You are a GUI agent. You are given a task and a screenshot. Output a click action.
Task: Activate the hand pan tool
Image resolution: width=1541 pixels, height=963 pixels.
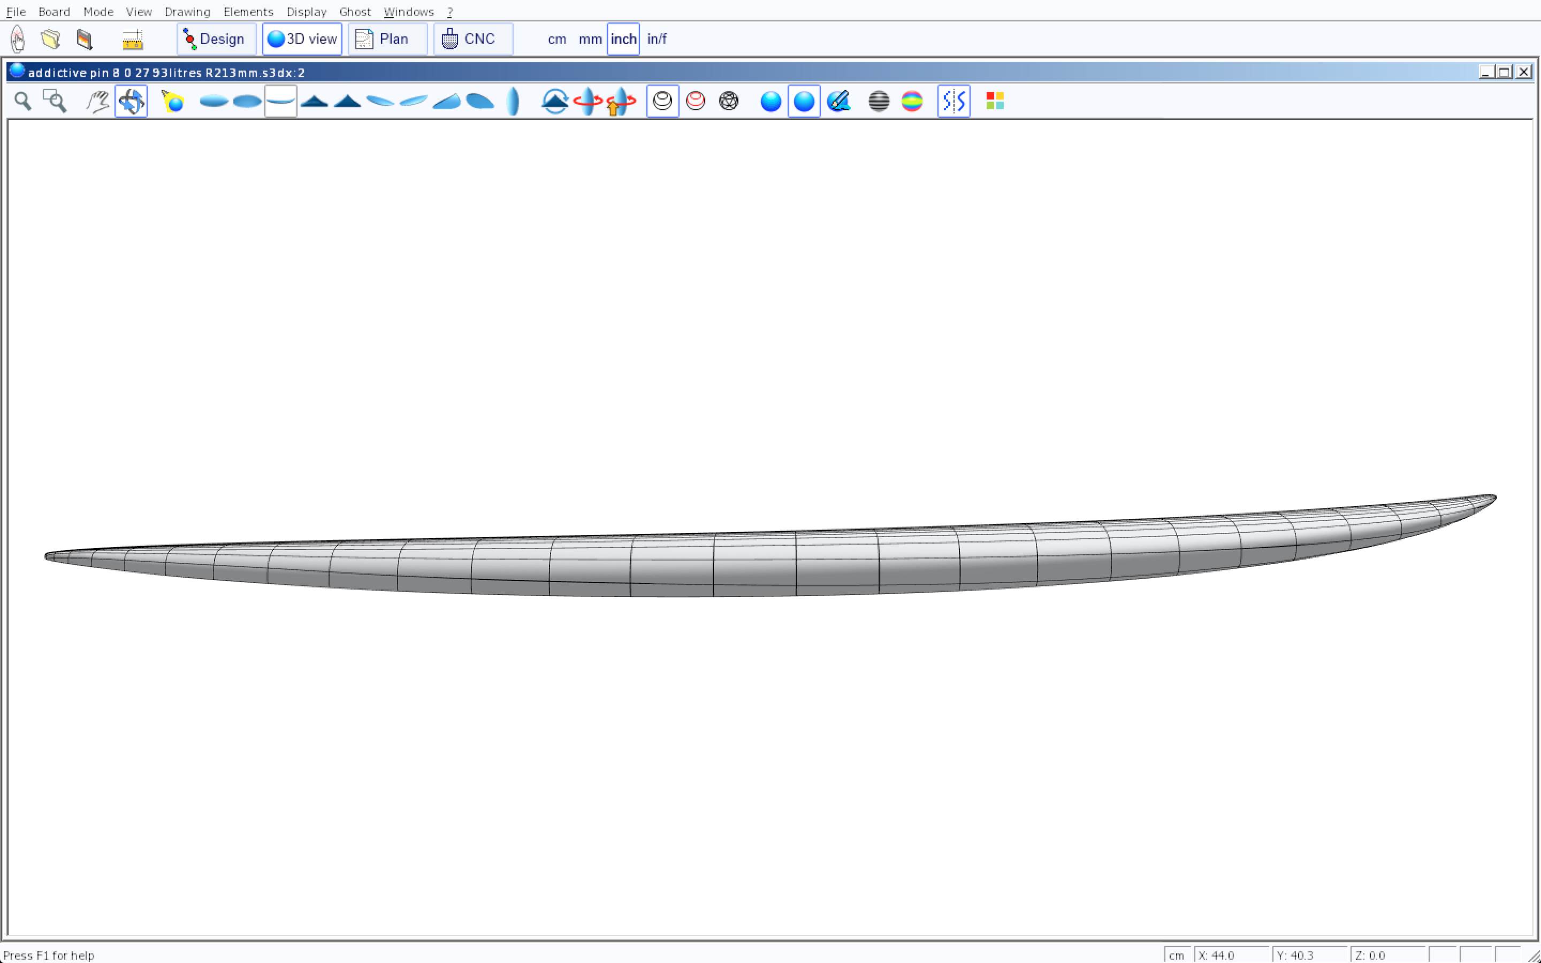pyautogui.click(x=97, y=101)
